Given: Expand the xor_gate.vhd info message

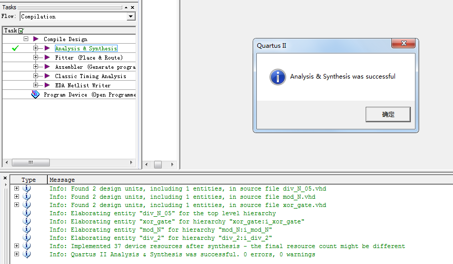Looking at the screenshot, I should pyautogui.click(x=17, y=205).
